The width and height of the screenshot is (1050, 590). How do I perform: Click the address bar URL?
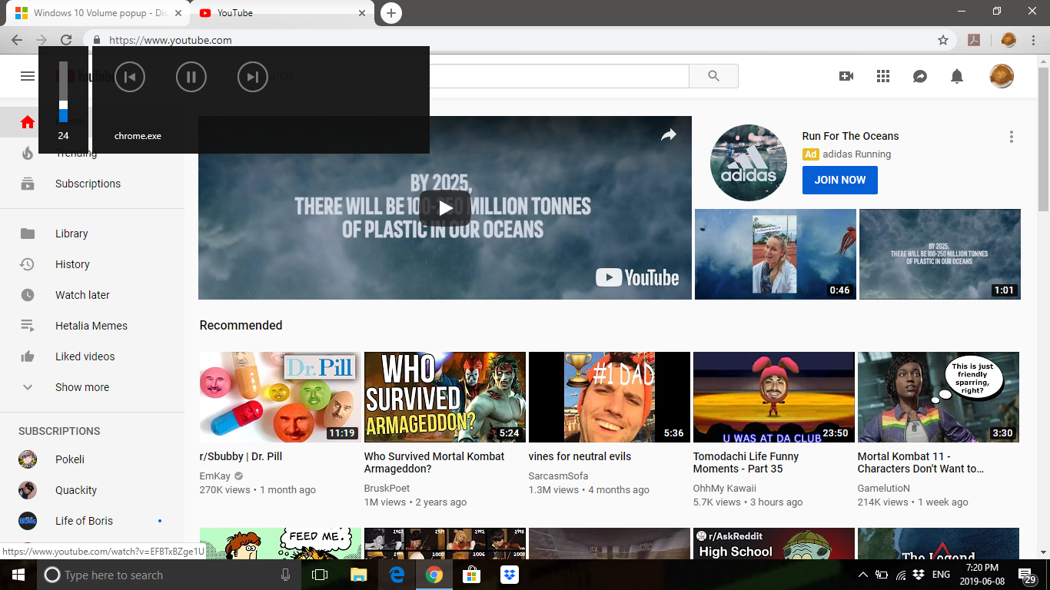pos(170,40)
